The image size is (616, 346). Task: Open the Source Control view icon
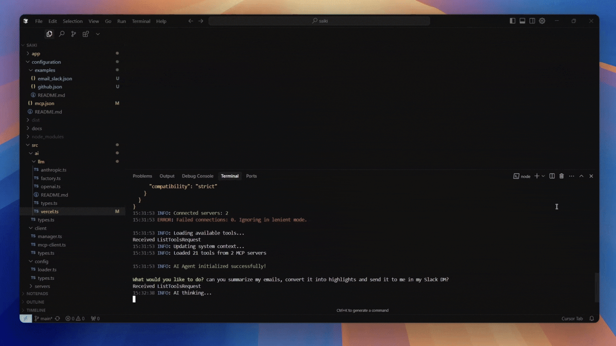tap(74, 34)
